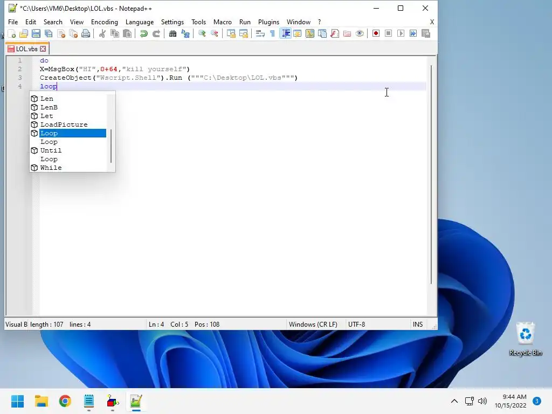Image resolution: width=552 pixels, height=414 pixels.
Task: Open the Settings menu
Action: 172,22
